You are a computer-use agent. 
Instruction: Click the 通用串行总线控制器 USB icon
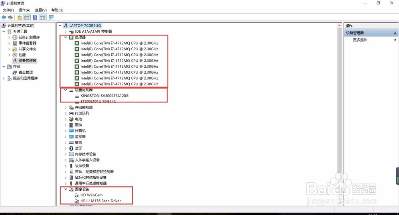(71, 183)
